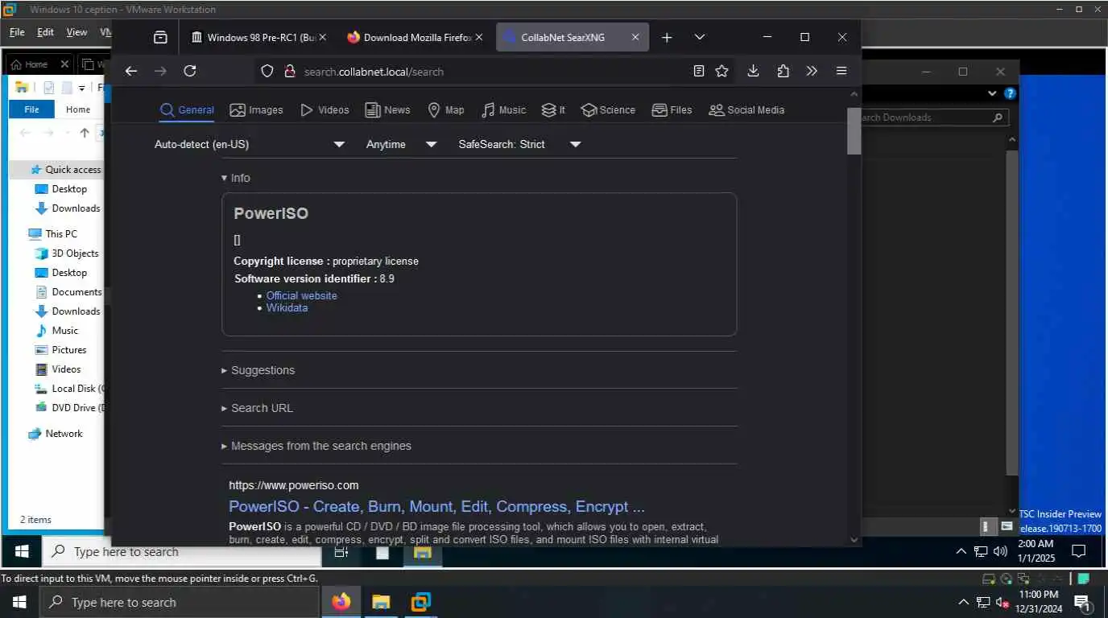Select Quick access in Explorer sidebar
This screenshot has width=1108, height=618.
click(x=64, y=169)
